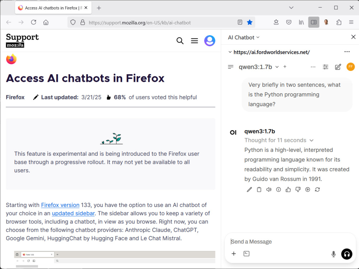Go back to the previous page
The width and height of the screenshot is (359, 269).
(9, 22)
